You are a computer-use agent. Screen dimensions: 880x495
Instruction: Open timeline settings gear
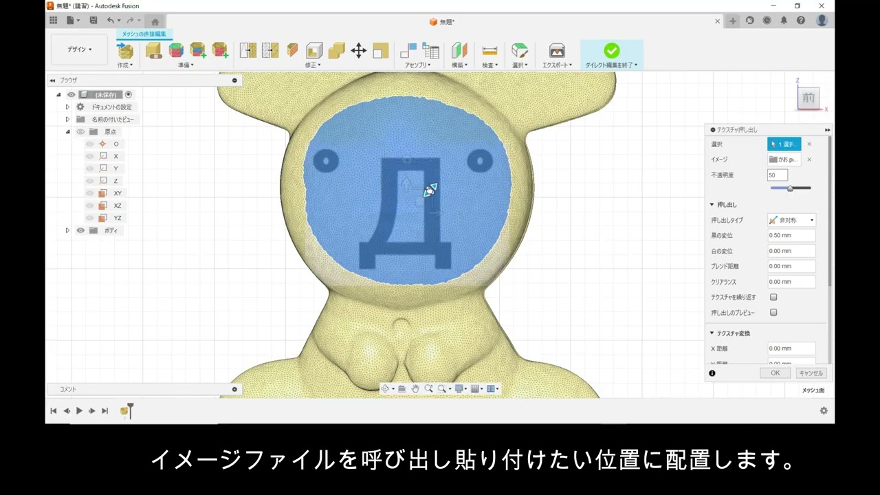824,410
